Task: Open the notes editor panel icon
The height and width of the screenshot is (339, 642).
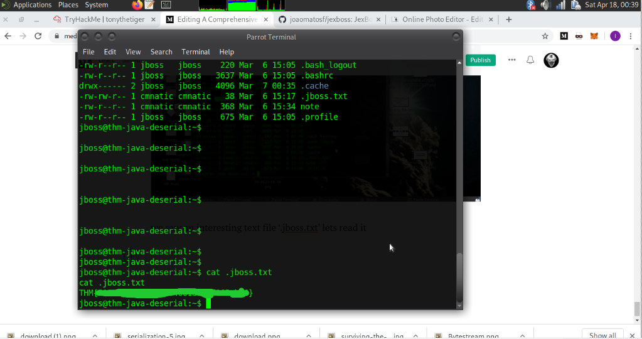Action: [x=150, y=5]
